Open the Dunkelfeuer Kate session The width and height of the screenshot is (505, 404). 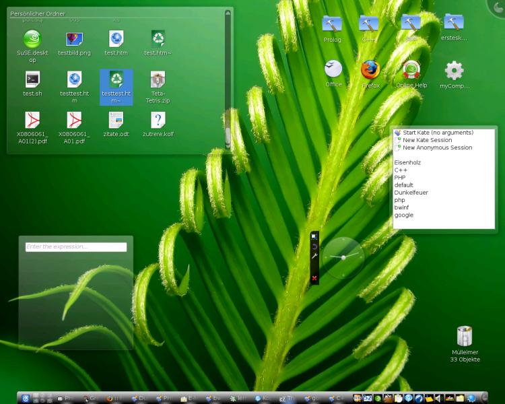[411, 193]
